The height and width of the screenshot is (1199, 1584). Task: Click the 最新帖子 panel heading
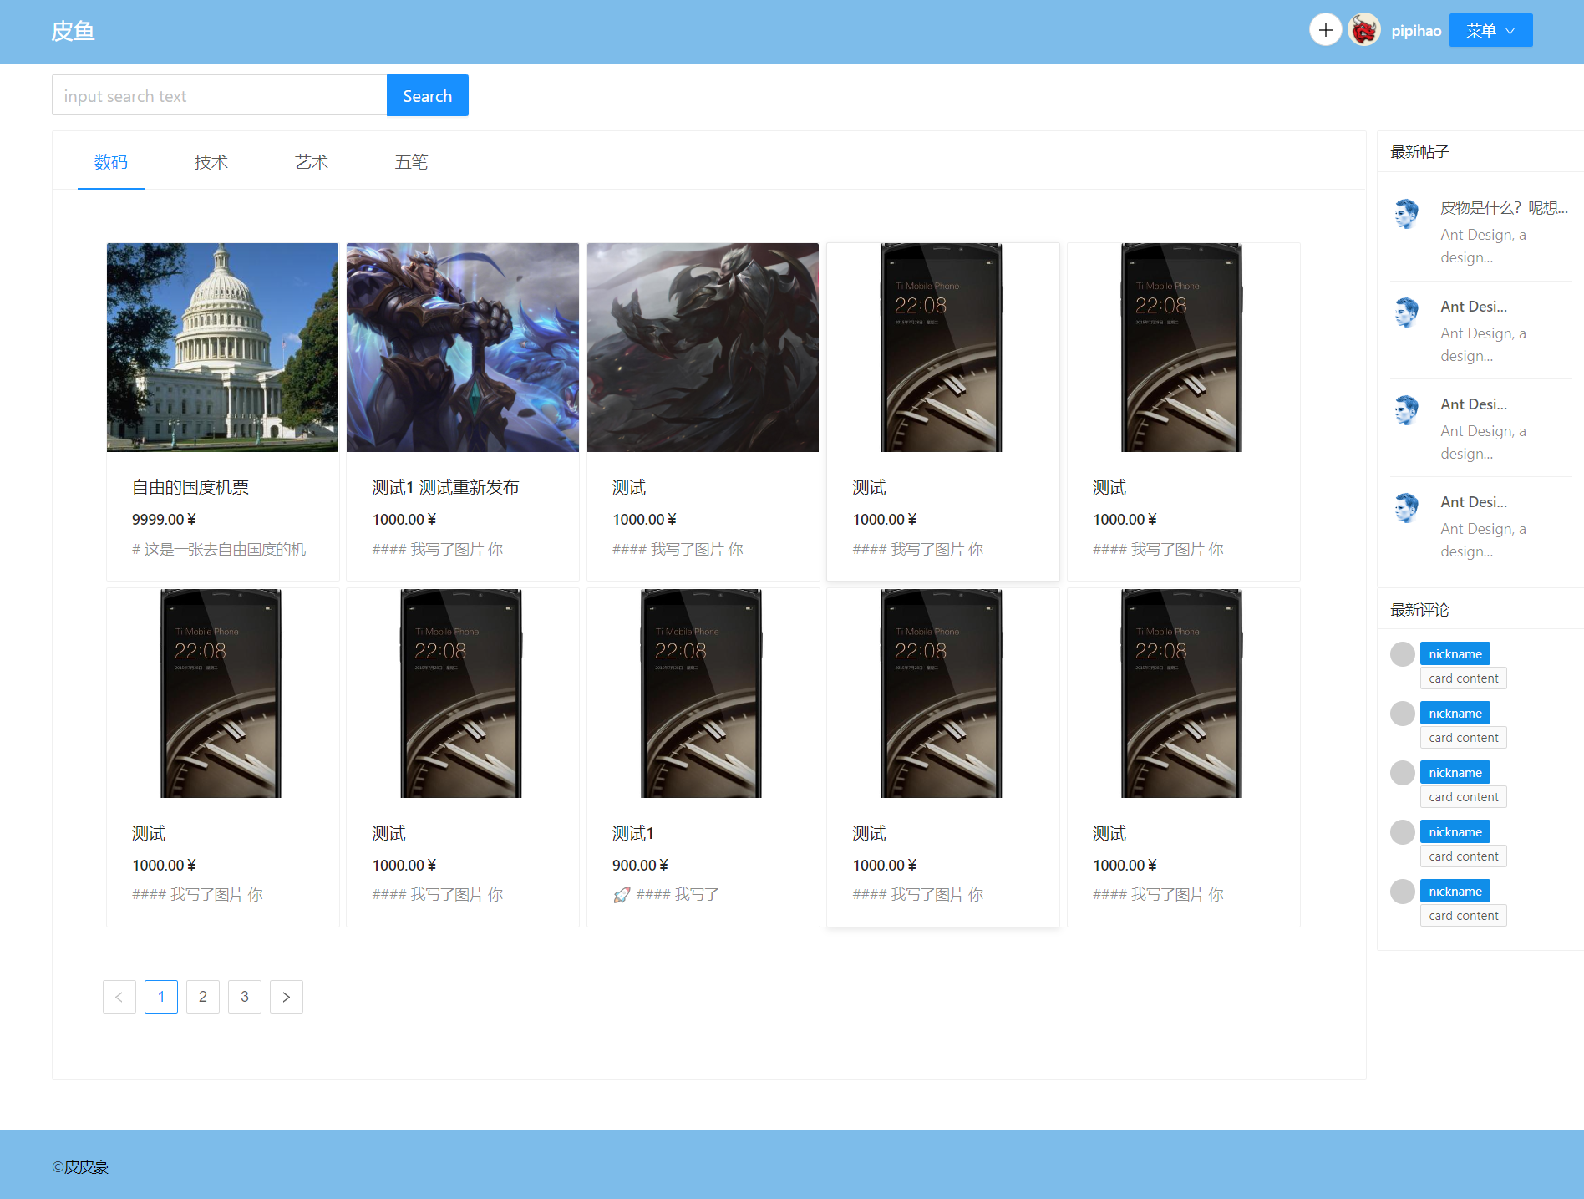1419,151
